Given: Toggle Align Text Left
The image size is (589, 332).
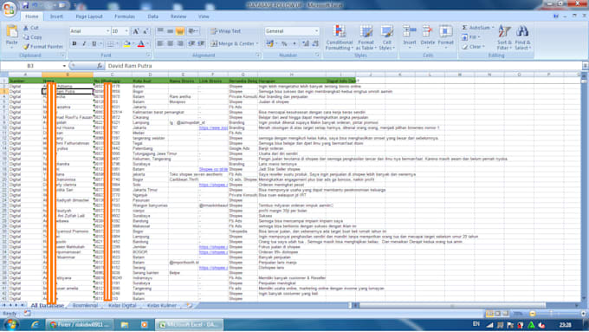Looking at the screenshot, I should [160, 43].
